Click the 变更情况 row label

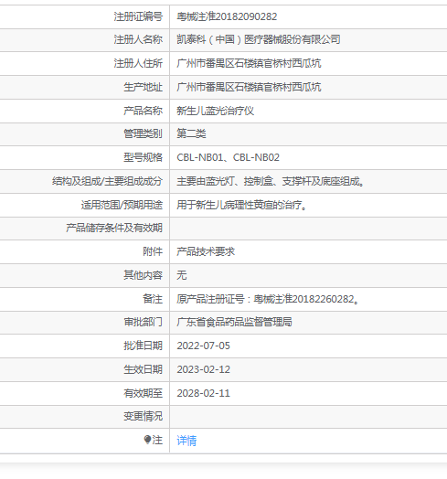click(x=143, y=416)
